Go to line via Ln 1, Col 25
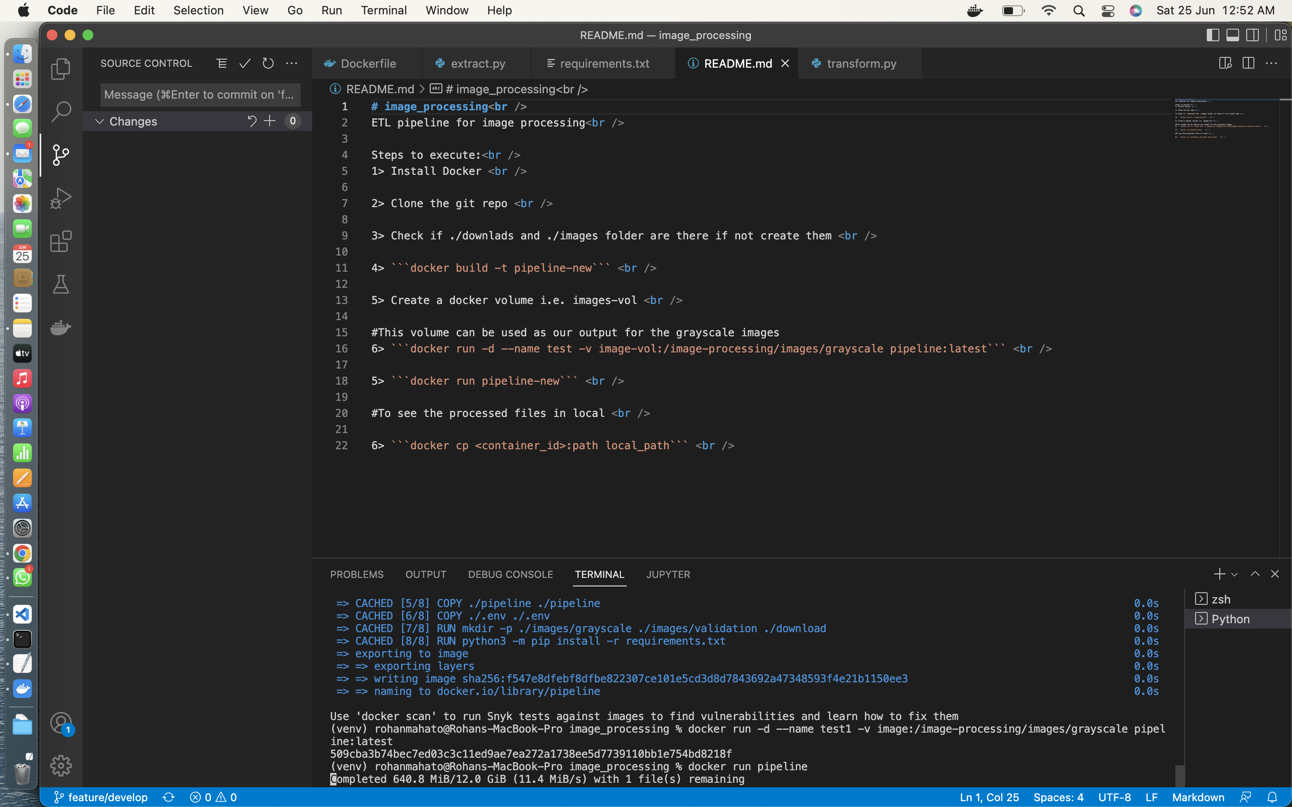Image resolution: width=1292 pixels, height=807 pixels. 989,797
